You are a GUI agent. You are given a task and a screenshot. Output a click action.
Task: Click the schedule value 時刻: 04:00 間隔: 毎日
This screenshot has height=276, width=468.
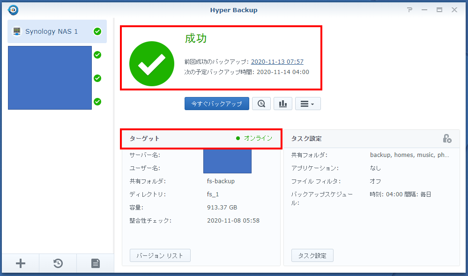(401, 194)
